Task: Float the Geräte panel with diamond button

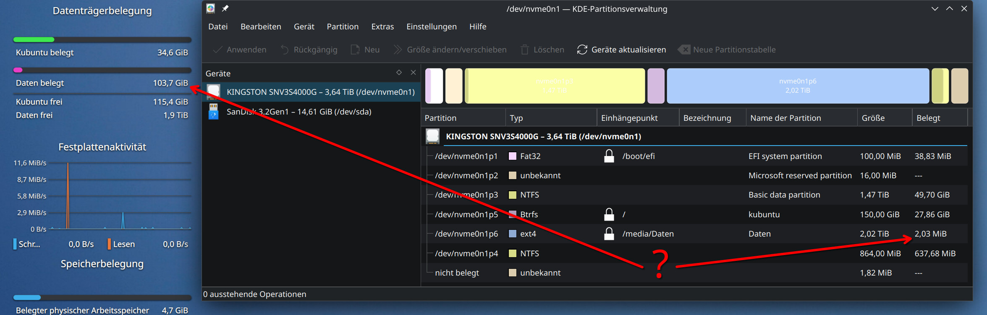Action: pos(399,73)
